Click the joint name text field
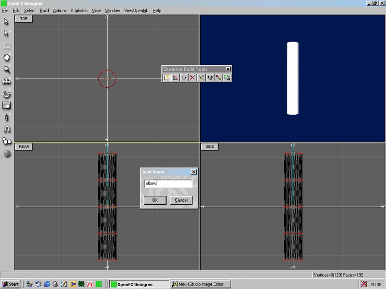The image size is (386, 289). click(x=168, y=184)
